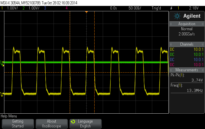The image size is (205, 129).
Task: Open the Measurements panel header
Action: [187, 70]
